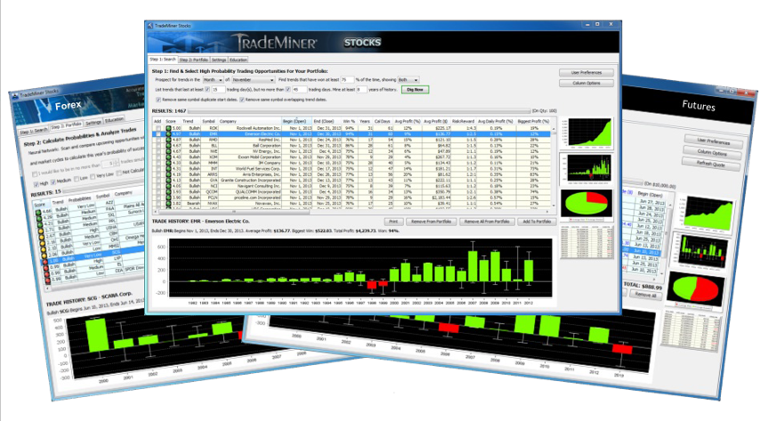The image size is (768, 421).
Task: Click TradeMiner app icon in Stocks title bar
Action: coord(150,26)
